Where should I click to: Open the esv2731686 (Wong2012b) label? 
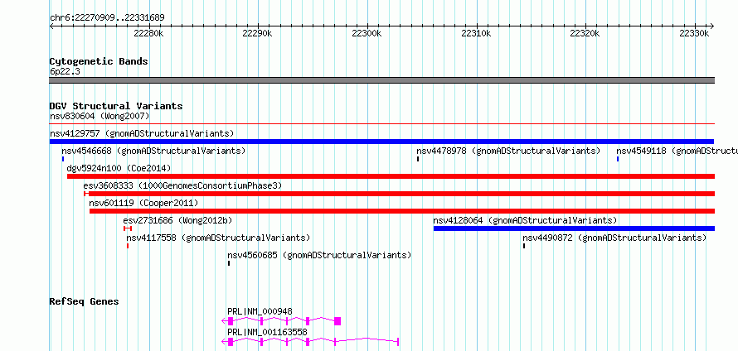pyautogui.click(x=177, y=220)
